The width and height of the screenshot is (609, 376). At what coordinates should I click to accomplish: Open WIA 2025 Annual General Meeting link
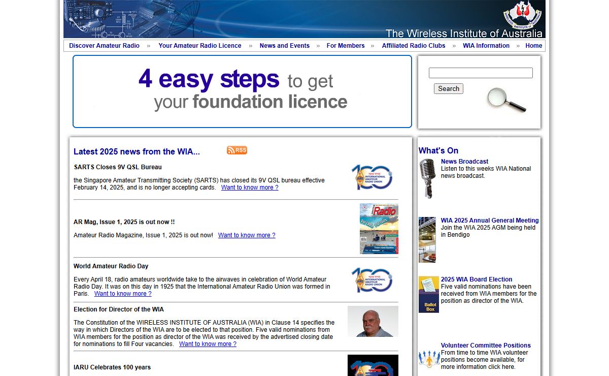tap(489, 221)
